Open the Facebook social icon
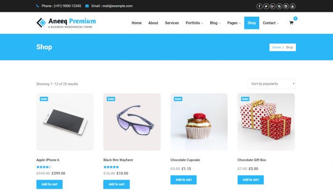 point(259,6)
